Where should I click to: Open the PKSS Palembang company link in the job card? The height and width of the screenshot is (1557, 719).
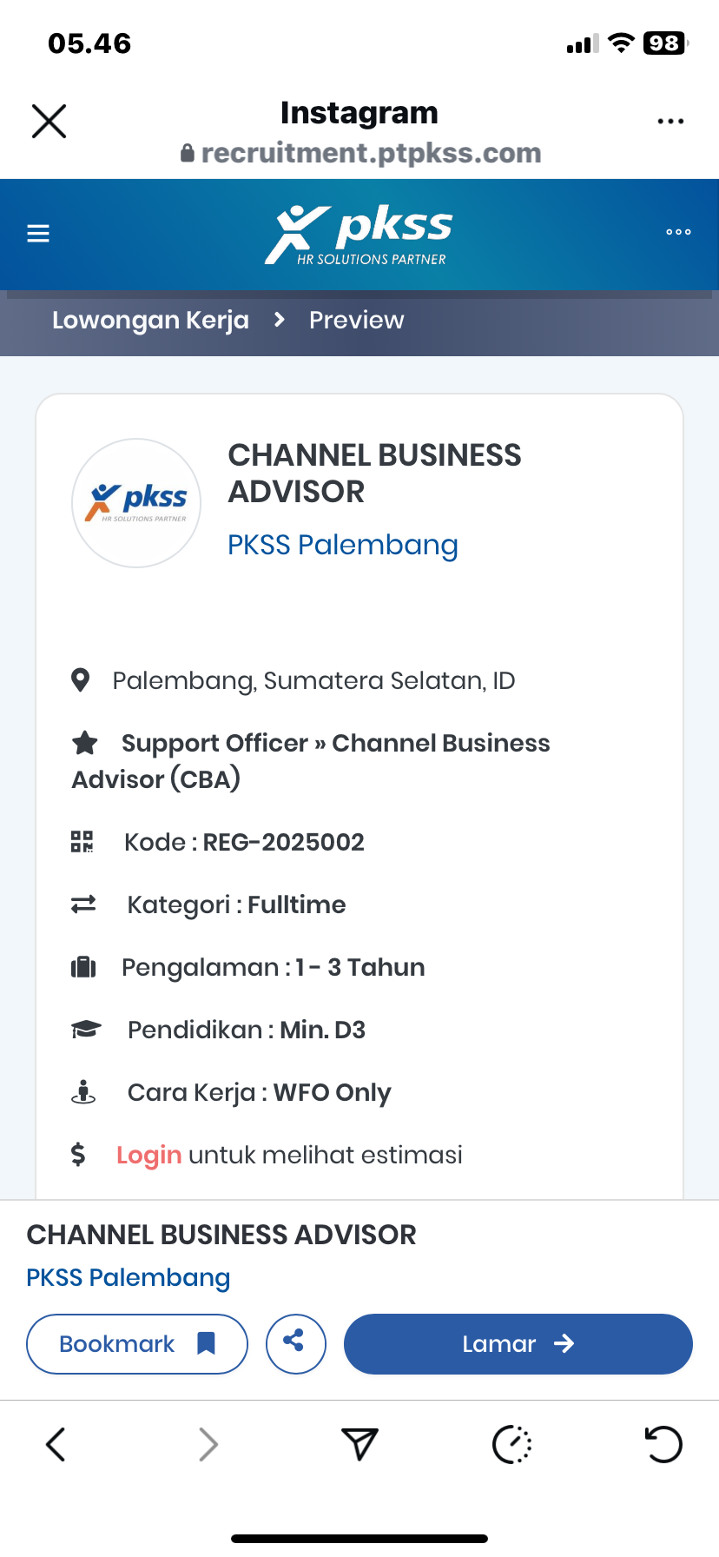coord(342,546)
